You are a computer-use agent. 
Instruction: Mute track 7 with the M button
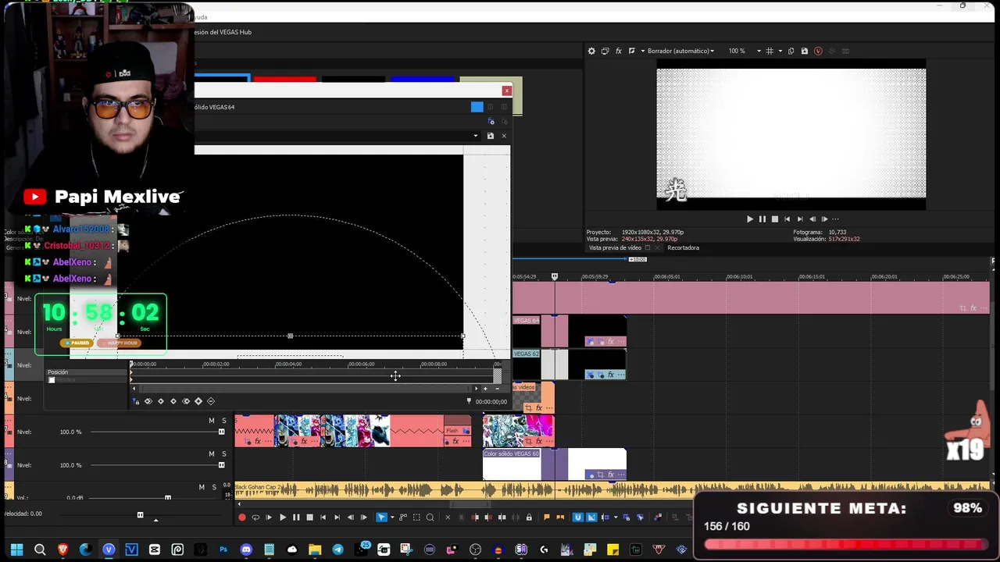click(211, 421)
